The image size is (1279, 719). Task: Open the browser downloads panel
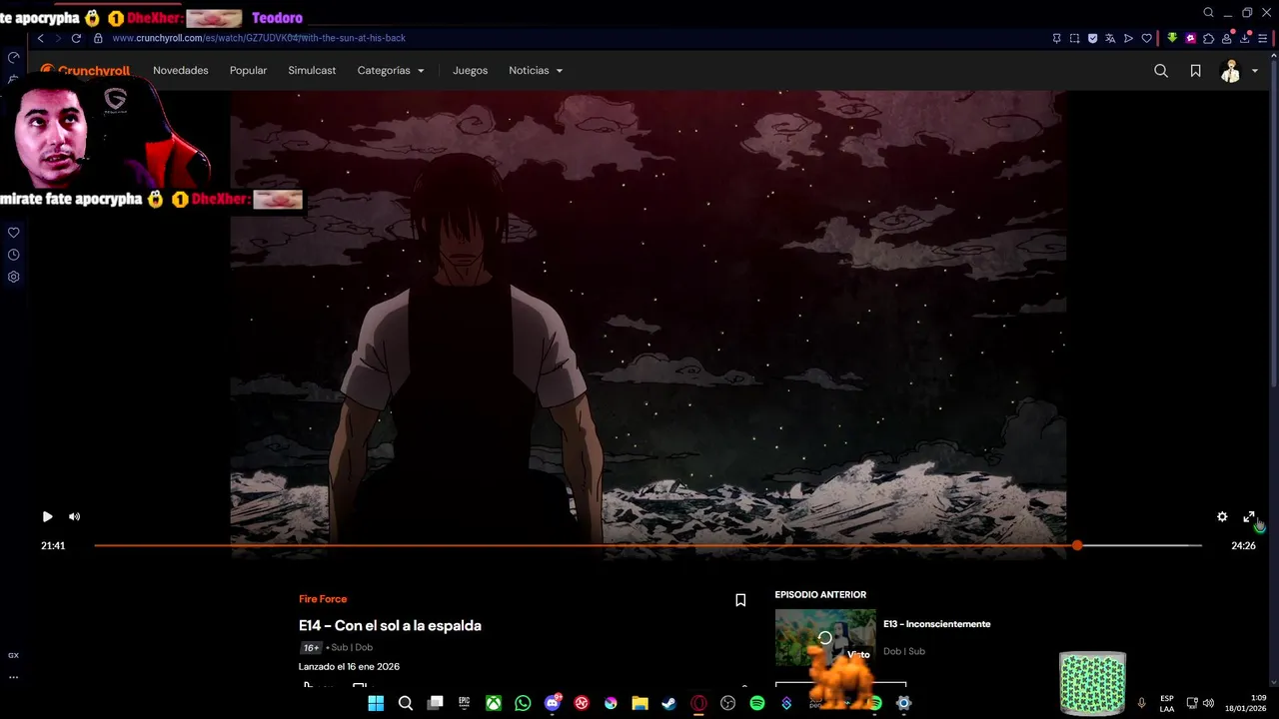(x=1245, y=38)
